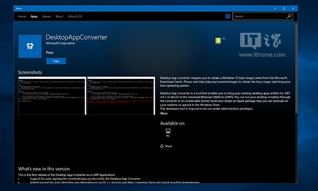Switch to the Games tab
The width and height of the screenshot is (318, 191).
47,16
